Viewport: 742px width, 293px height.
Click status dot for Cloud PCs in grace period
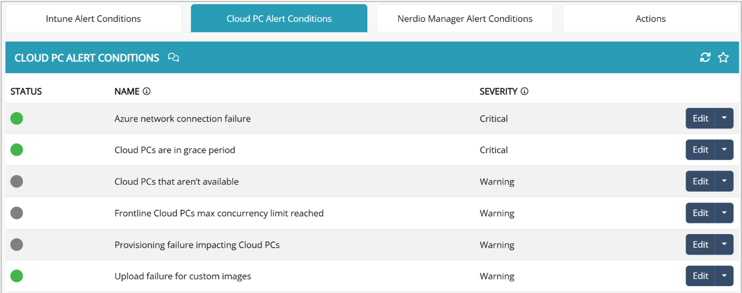(17, 150)
